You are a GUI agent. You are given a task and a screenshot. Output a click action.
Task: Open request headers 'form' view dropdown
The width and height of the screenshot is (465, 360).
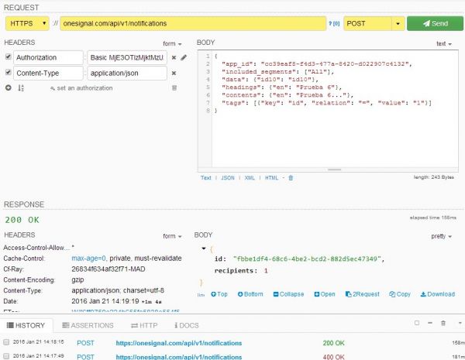[172, 43]
